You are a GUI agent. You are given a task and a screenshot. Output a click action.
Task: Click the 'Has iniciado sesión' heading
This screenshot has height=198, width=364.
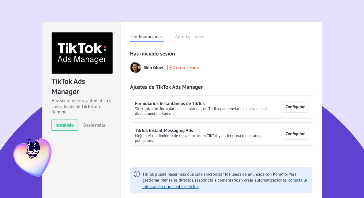(x=152, y=54)
